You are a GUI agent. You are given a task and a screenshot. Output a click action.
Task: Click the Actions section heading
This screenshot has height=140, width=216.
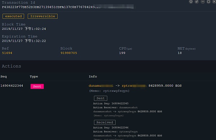[x=12, y=66]
